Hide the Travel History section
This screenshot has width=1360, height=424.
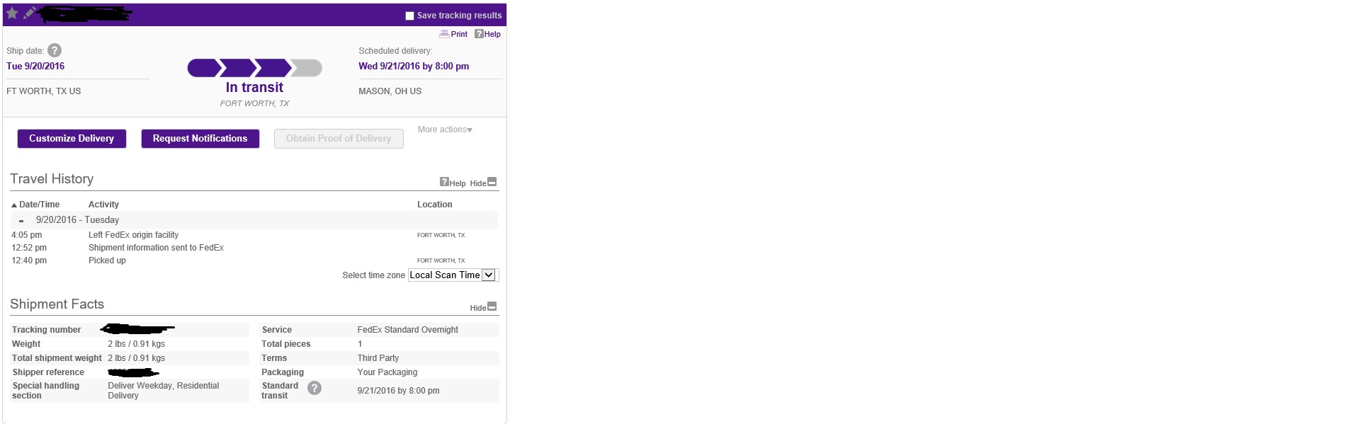(x=484, y=183)
